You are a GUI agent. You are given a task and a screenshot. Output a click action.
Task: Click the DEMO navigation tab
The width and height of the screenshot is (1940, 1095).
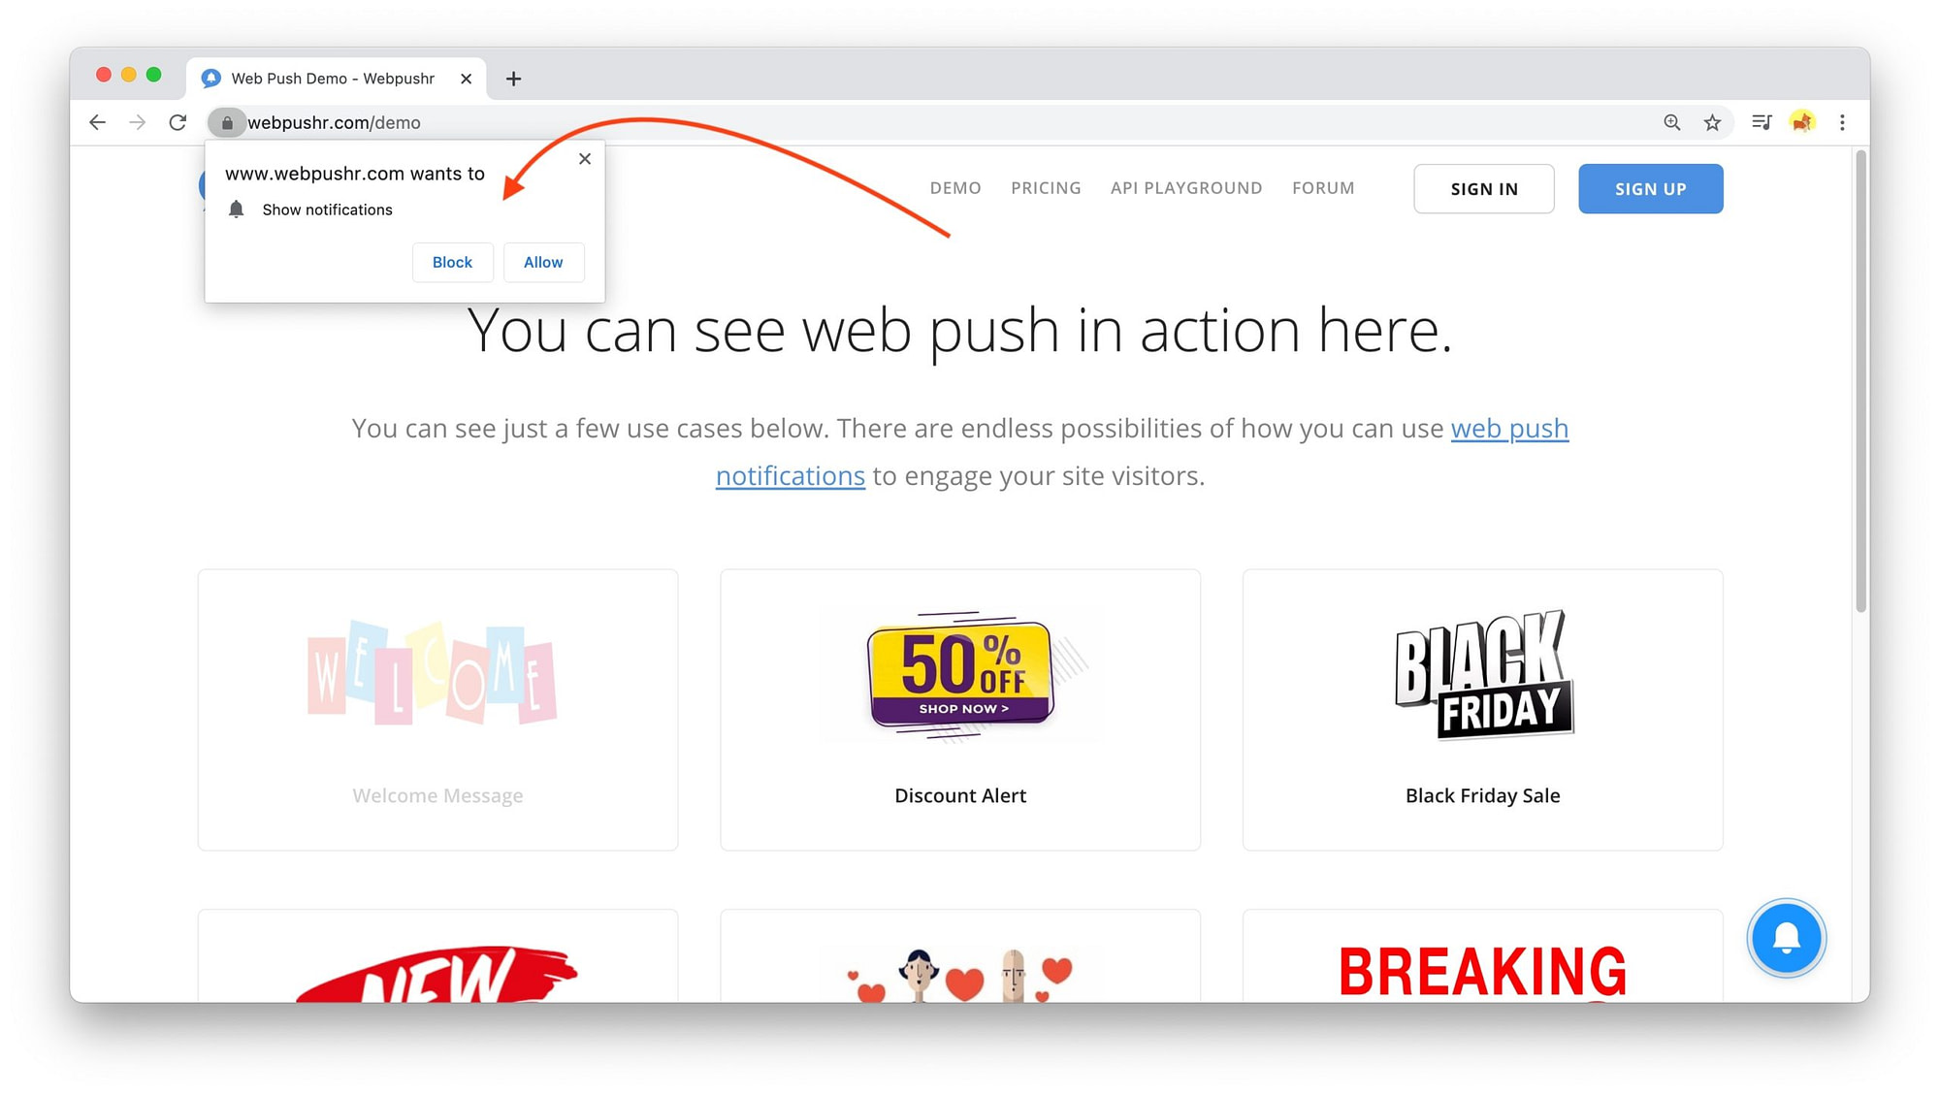tap(955, 188)
